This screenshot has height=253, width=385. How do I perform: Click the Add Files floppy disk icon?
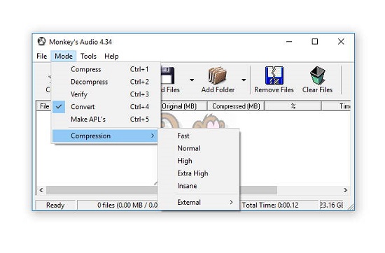click(168, 75)
